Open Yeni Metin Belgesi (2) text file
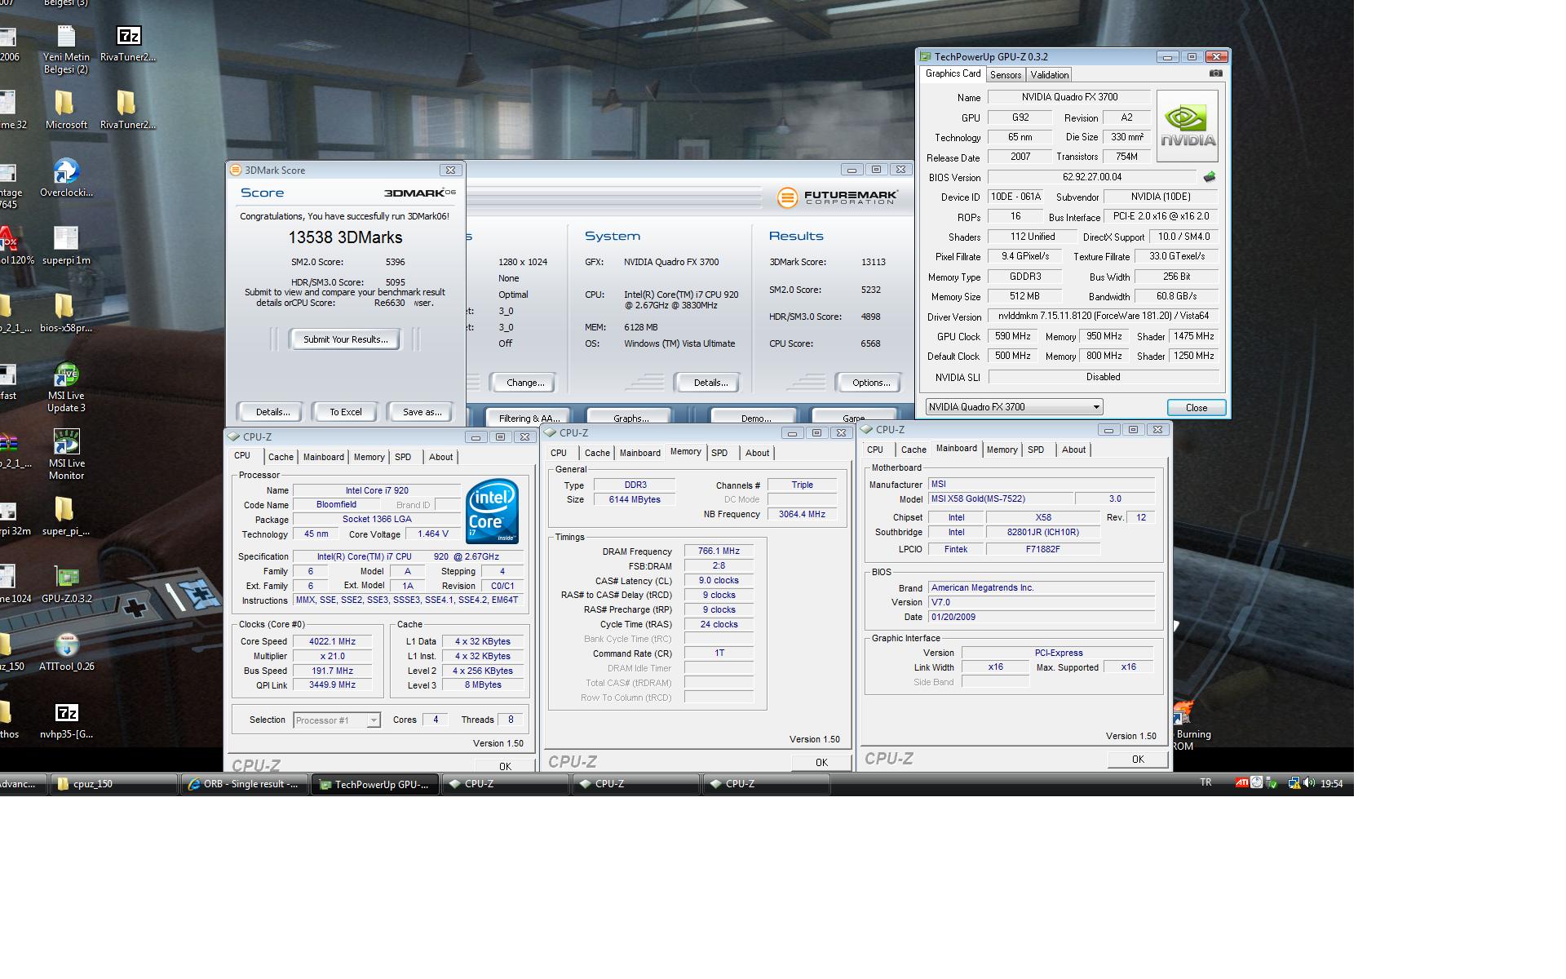The image size is (1566, 979). (x=66, y=49)
